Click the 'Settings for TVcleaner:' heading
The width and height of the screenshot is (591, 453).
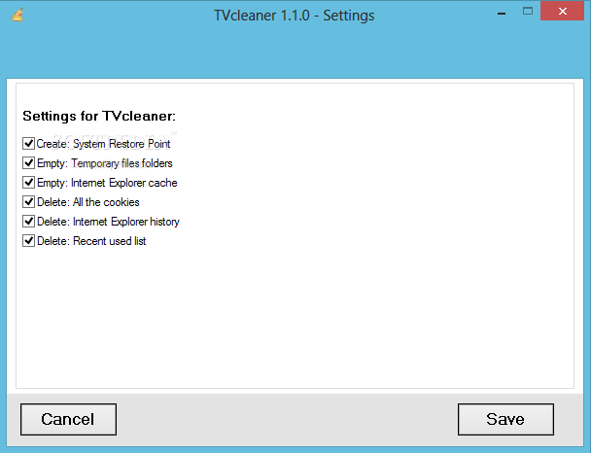pos(99,116)
